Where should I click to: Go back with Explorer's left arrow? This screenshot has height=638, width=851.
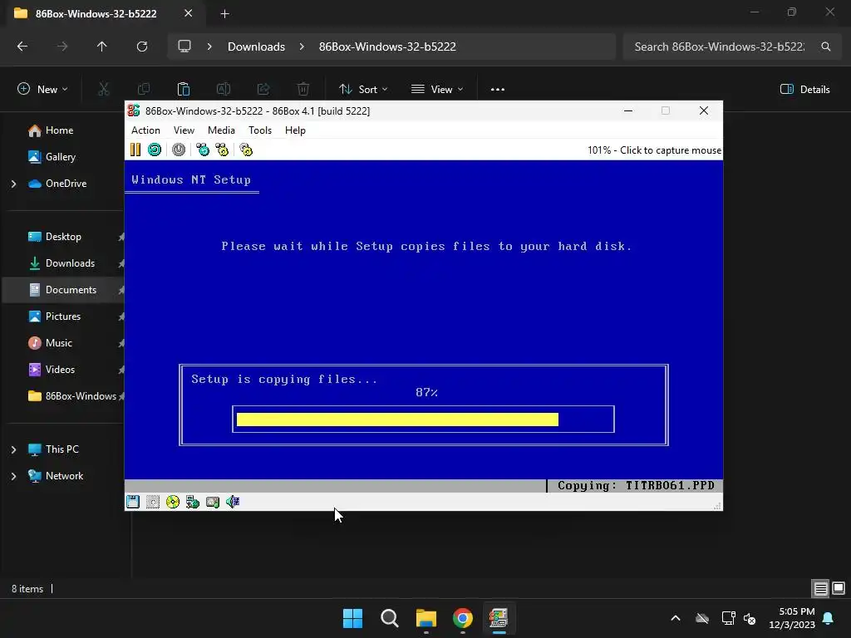[x=22, y=47]
